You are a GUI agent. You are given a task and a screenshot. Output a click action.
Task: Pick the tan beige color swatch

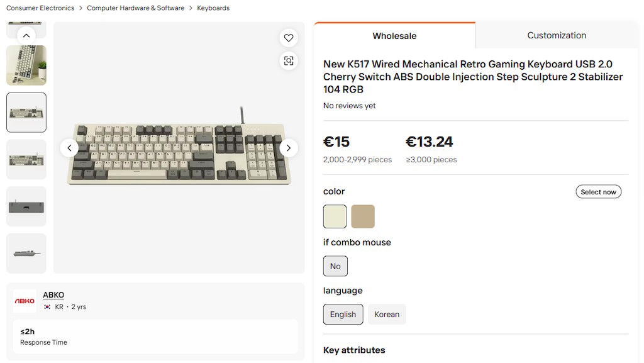(x=363, y=216)
